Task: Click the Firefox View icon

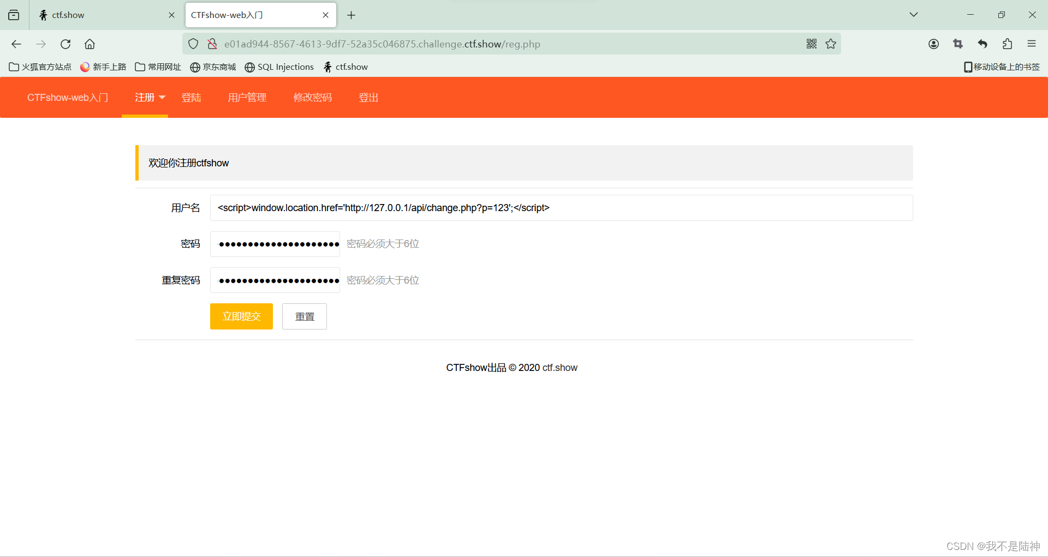Action: click(x=14, y=15)
